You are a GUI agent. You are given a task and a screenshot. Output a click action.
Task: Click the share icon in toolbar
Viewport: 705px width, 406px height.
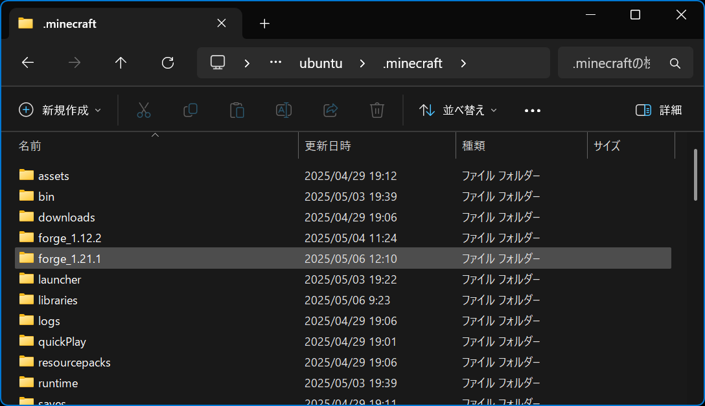click(330, 110)
